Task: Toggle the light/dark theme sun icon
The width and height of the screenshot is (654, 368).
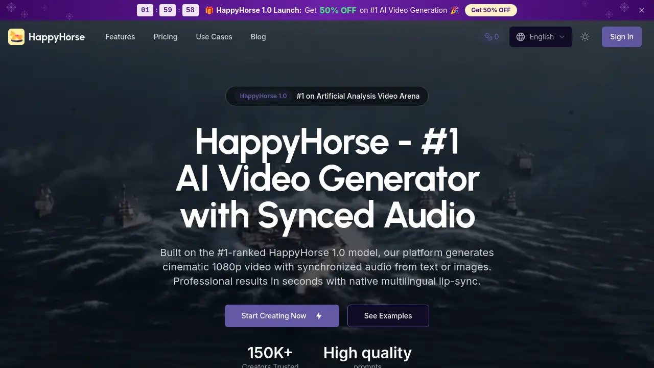Action: point(585,37)
